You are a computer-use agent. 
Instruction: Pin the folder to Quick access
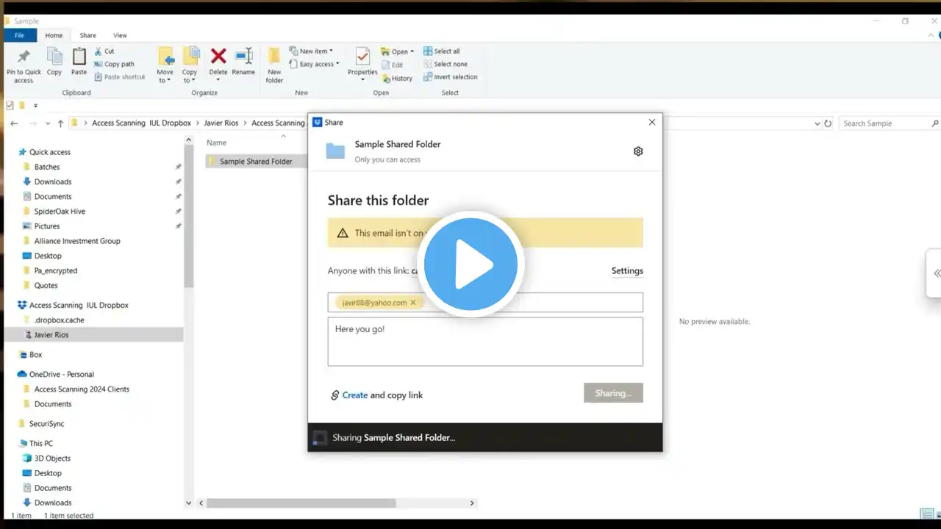click(24, 65)
